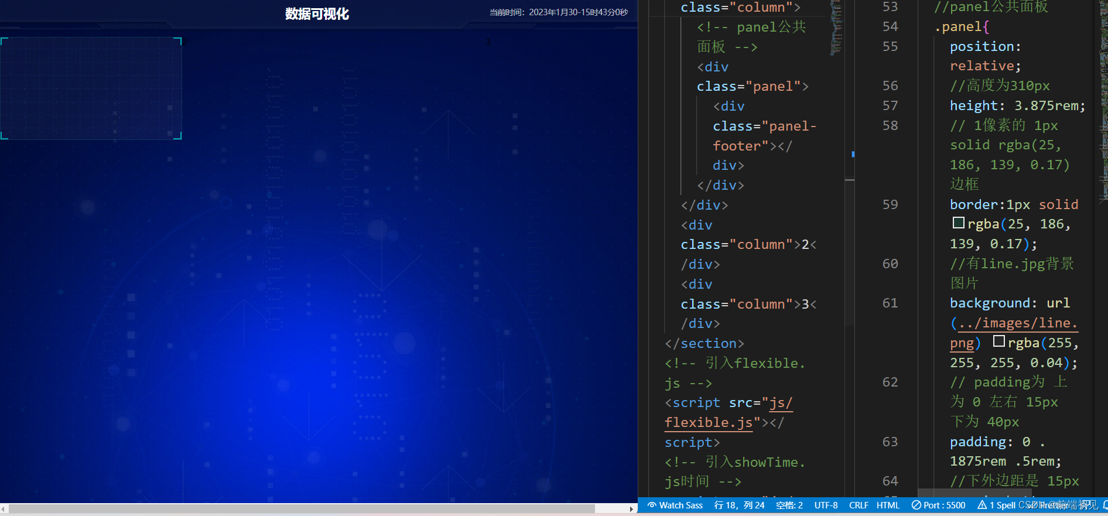The height and width of the screenshot is (516, 1108).
Task: Click the <!-- 引入flexible. comment
Action: pyautogui.click(x=735, y=363)
